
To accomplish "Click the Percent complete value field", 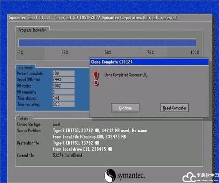I will click(63, 73).
